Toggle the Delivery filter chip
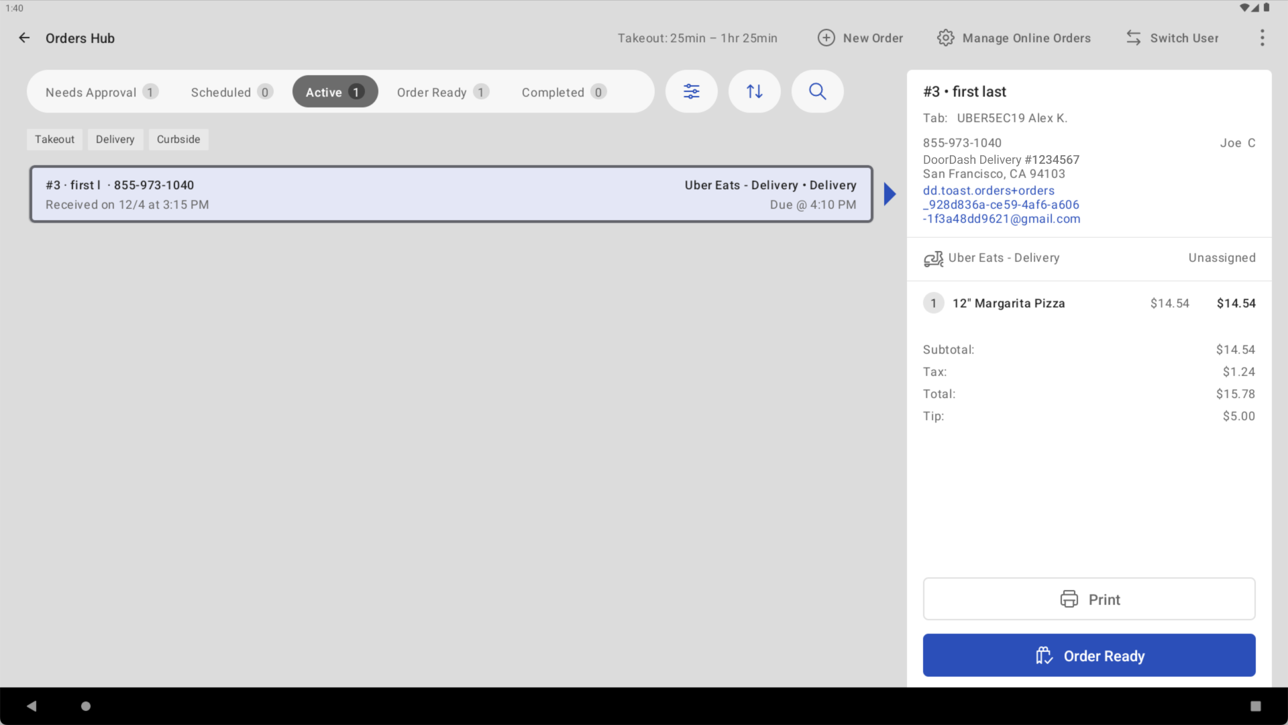The width and height of the screenshot is (1288, 725). (115, 140)
